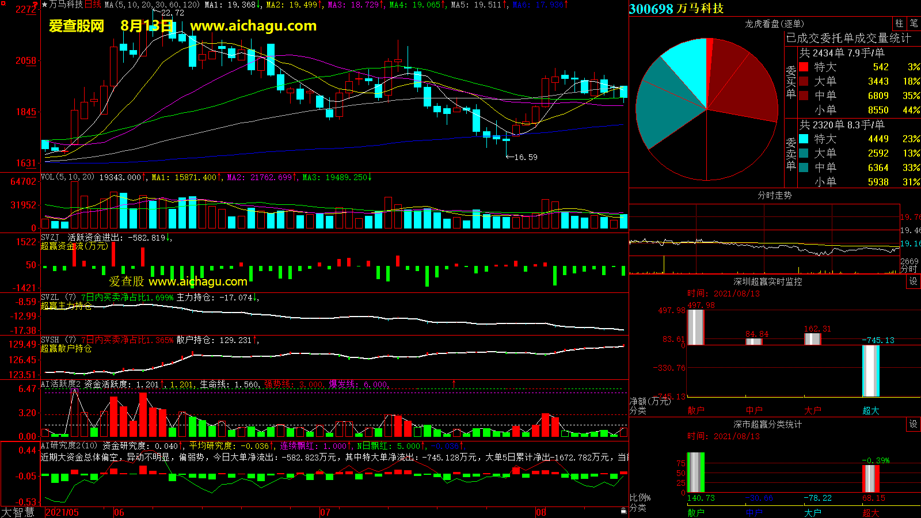Click the bright red 特大 buy-order swatch

(804, 67)
